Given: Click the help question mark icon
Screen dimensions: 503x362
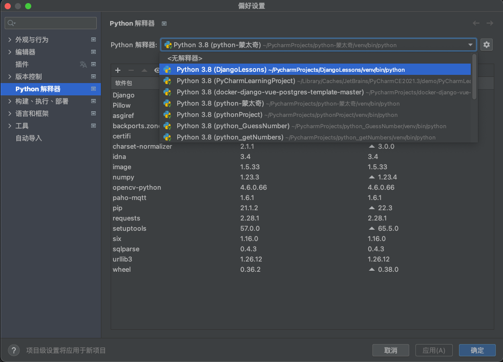Looking at the screenshot, I should tap(14, 350).
